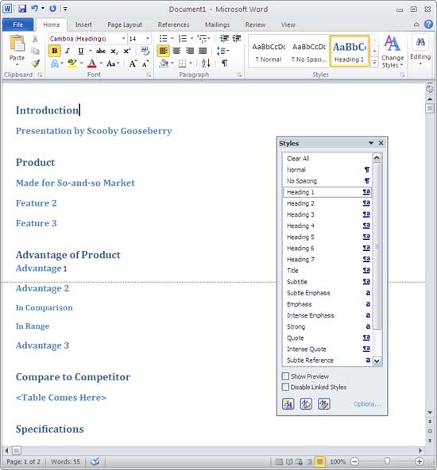
Task: Switch to the Page Layout tab
Action: [x=125, y=25]
